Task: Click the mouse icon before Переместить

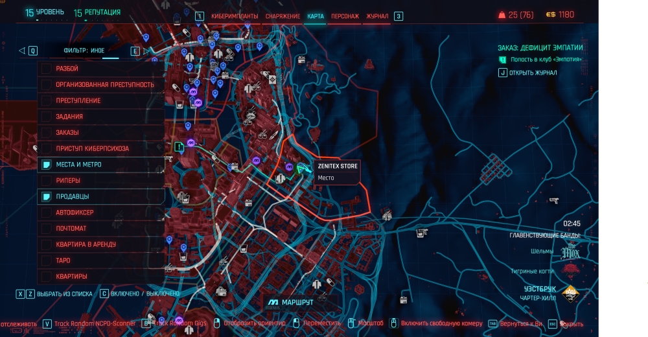Action: (296, 323)
